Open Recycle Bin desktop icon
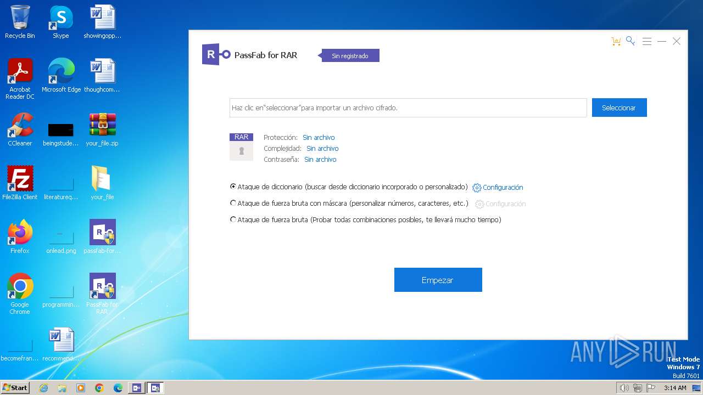This screenshot has height=395, width=703. 20,22
